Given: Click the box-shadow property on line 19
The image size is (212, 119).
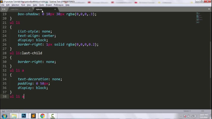Looking at the screenshot, I should tap(28, 14).
